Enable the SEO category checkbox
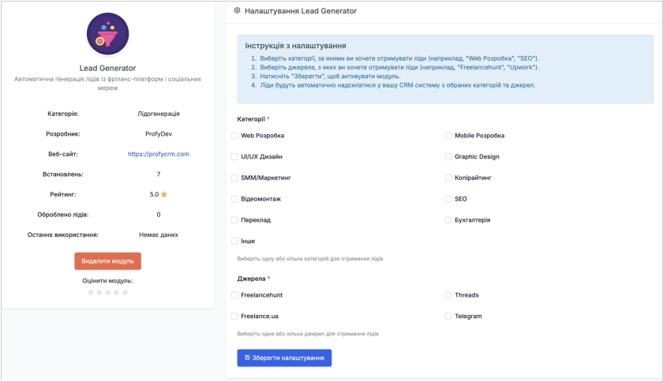The width and height of the screenshot is (663, 382). [x=448, y=199]
